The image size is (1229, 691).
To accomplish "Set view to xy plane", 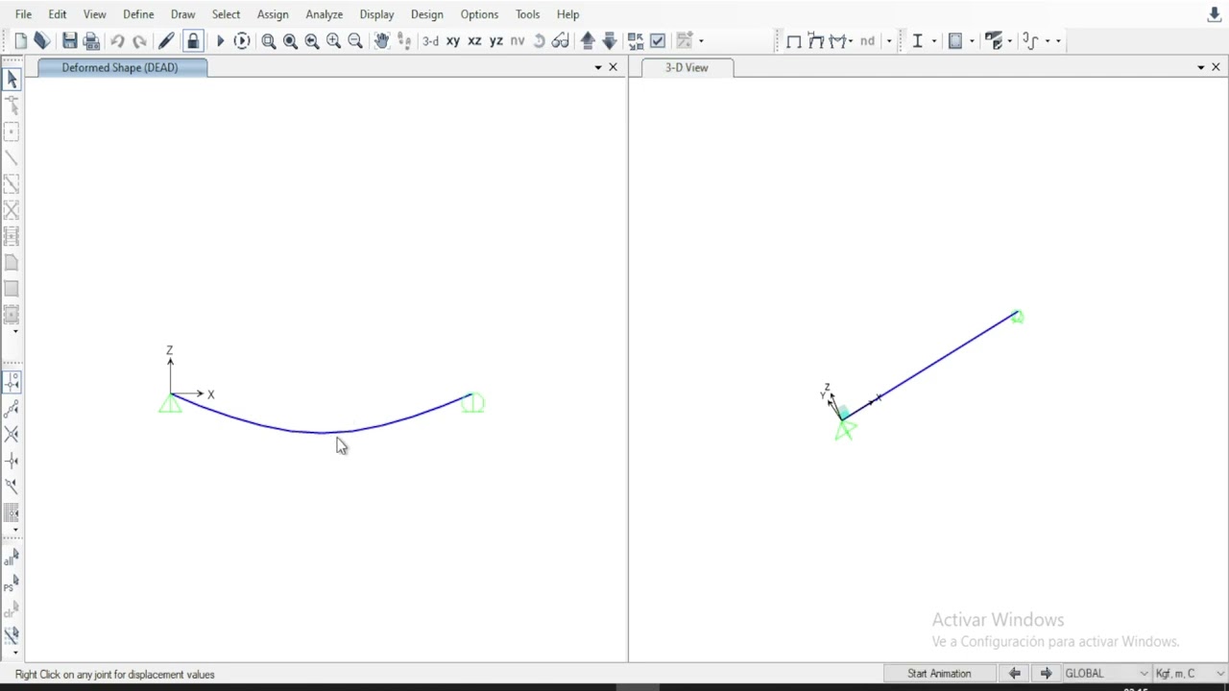I will point(452,40).
